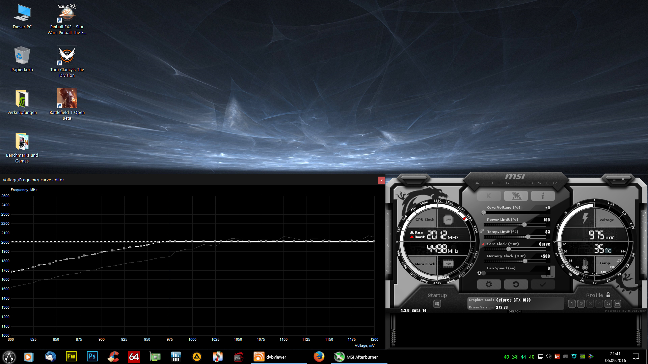Toggle the profile lock icon
Viewport: 648px width, 364px height.
(x=608, y=295)
